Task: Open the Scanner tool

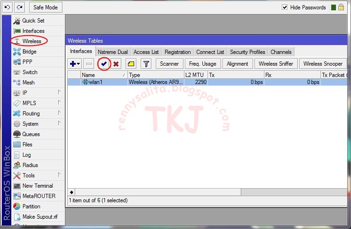Action: tap(169, 64)
